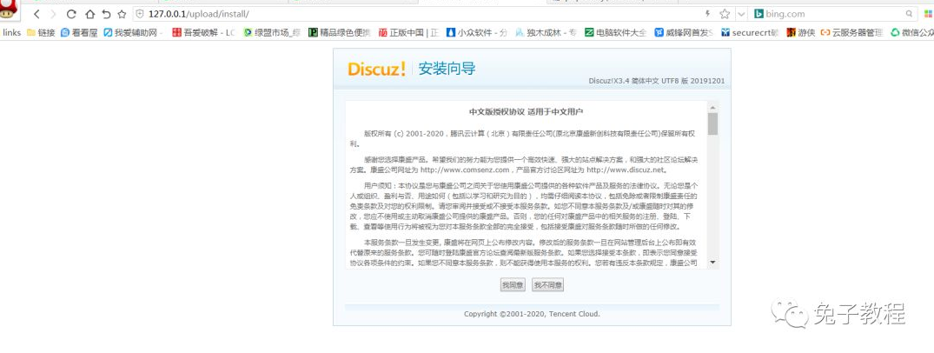
Task: Click the 中文版授权协议 适用于中文用户 title
Action: (x=526, y=111)
